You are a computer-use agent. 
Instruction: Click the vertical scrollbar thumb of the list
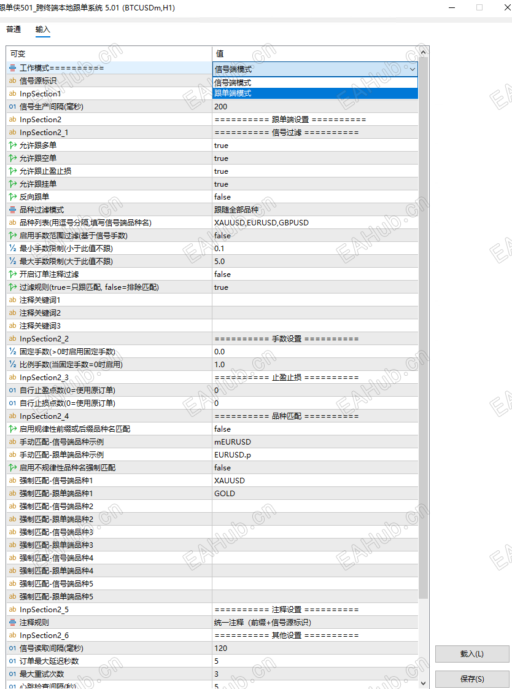tap(424, 327)
